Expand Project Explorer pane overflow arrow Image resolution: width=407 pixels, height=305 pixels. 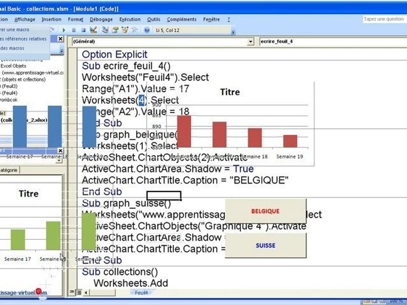pyautogui.click(x=62, y=51)
